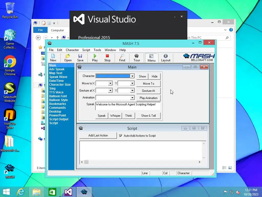Image resolution: width=262 pixels, height=197 pixels.
Task: Click the MASH Bellcraft.com logo
Action: click(199, 57)
